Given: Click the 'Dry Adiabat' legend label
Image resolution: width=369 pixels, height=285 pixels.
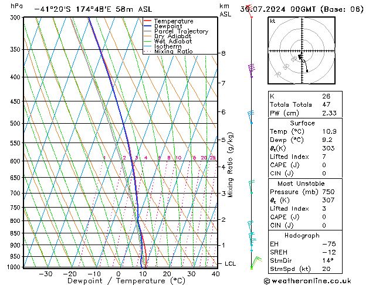Looking at the screenshot, I should (x=172, y=36).
